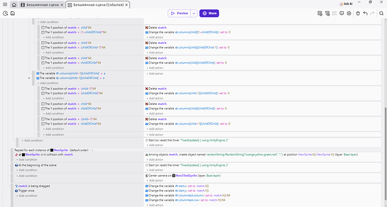Add a sub-event to the selected event
Viewport: 387px width, 207px height.
(x=328, y=13)
